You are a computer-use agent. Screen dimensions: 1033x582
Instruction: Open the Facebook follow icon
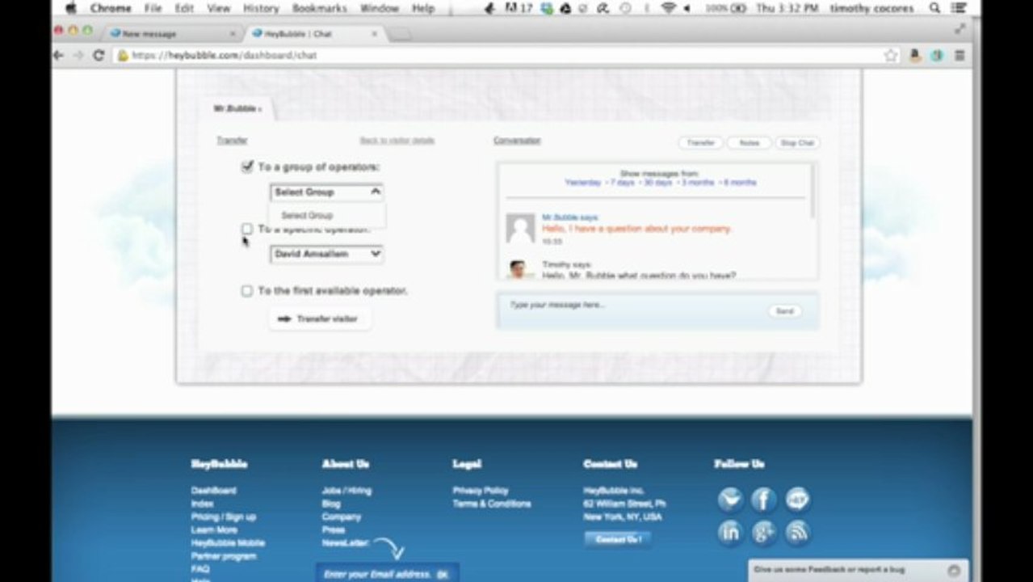(764, 500)
